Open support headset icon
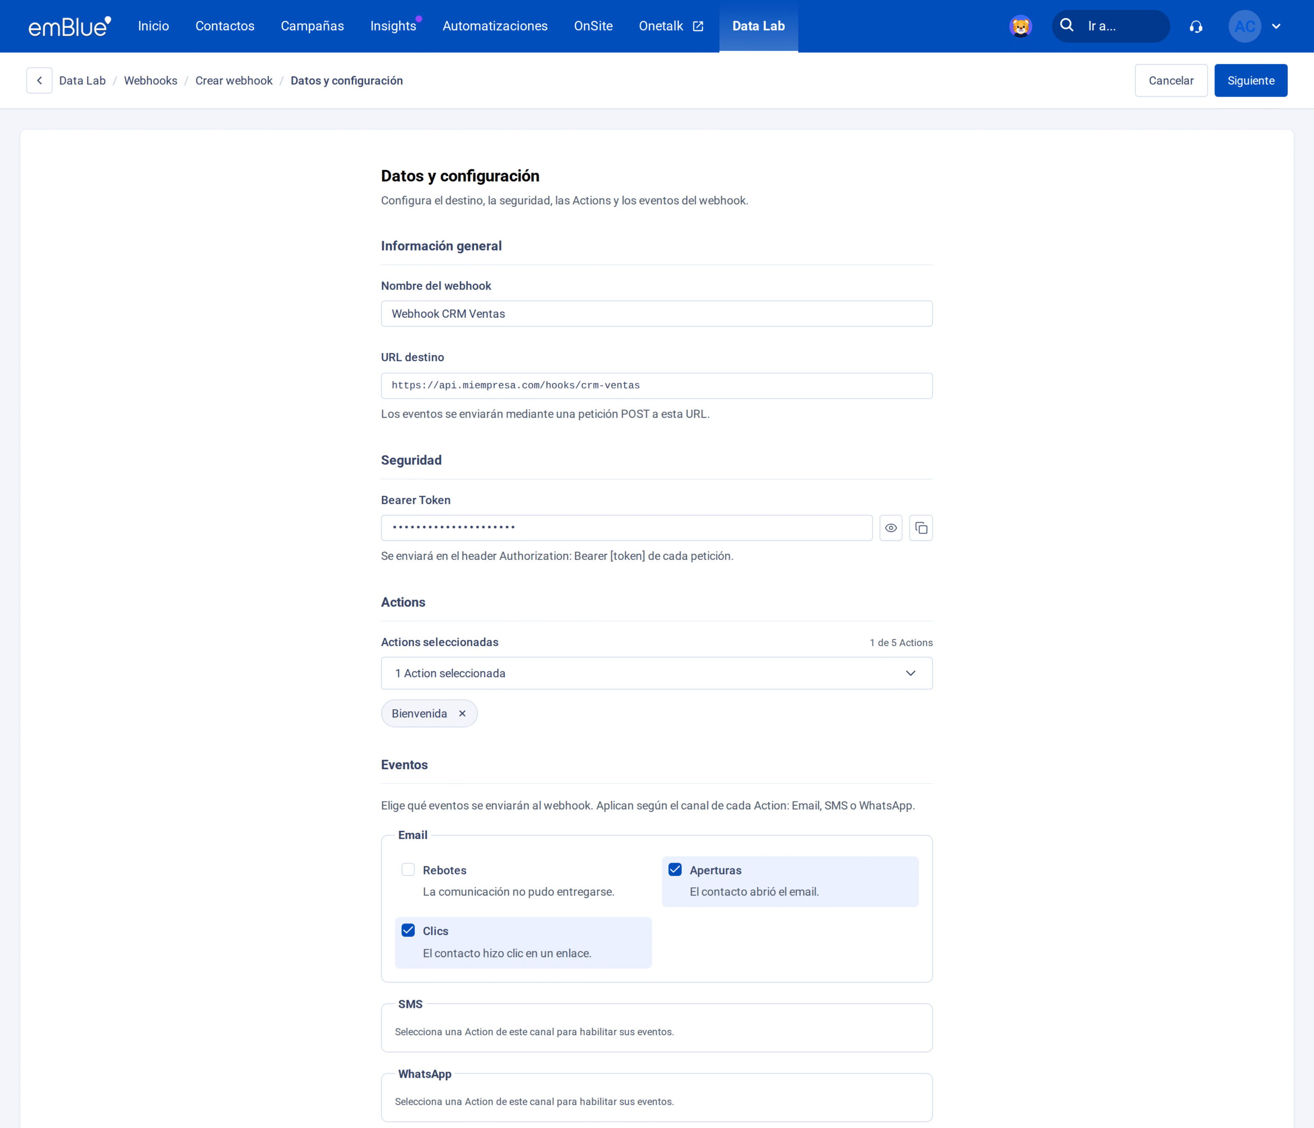 click(x=1195, y=27)
